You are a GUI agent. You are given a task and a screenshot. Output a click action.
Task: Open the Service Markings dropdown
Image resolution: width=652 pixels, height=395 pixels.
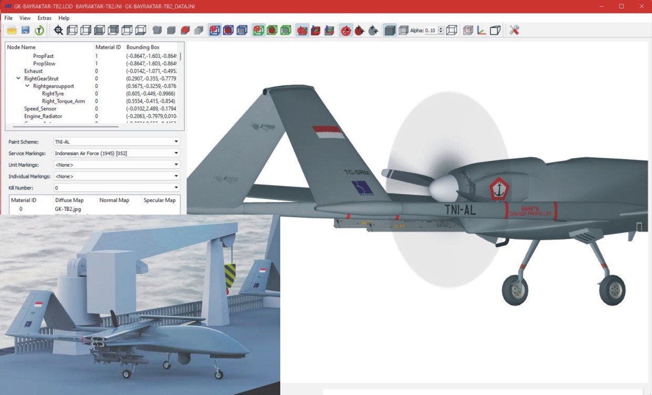tap(117, 153)
